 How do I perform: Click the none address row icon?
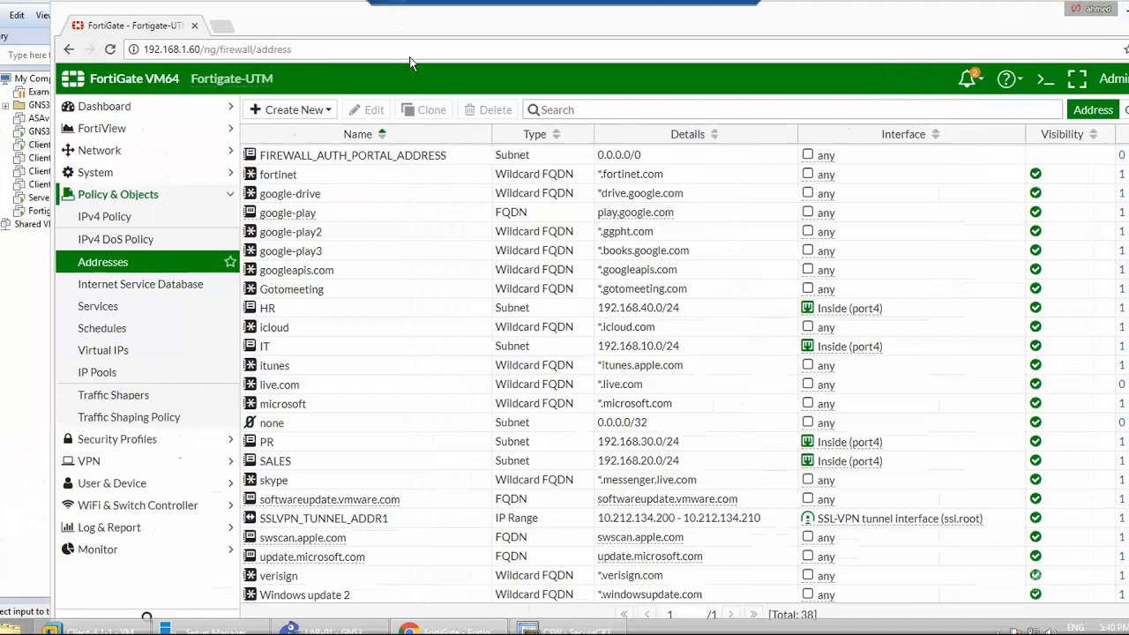click(x=250, y=422)
